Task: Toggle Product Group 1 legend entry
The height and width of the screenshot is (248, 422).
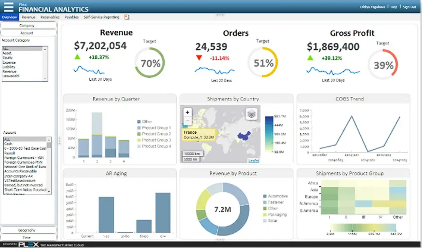Action: 154,128
